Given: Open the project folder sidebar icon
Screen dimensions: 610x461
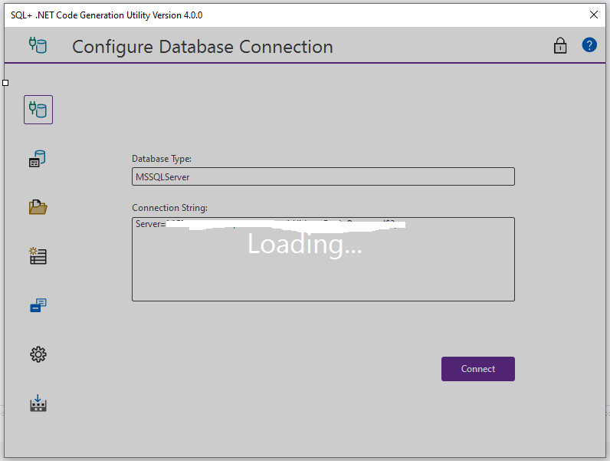Looking at the screenshot, I should (x=38, y=207).
